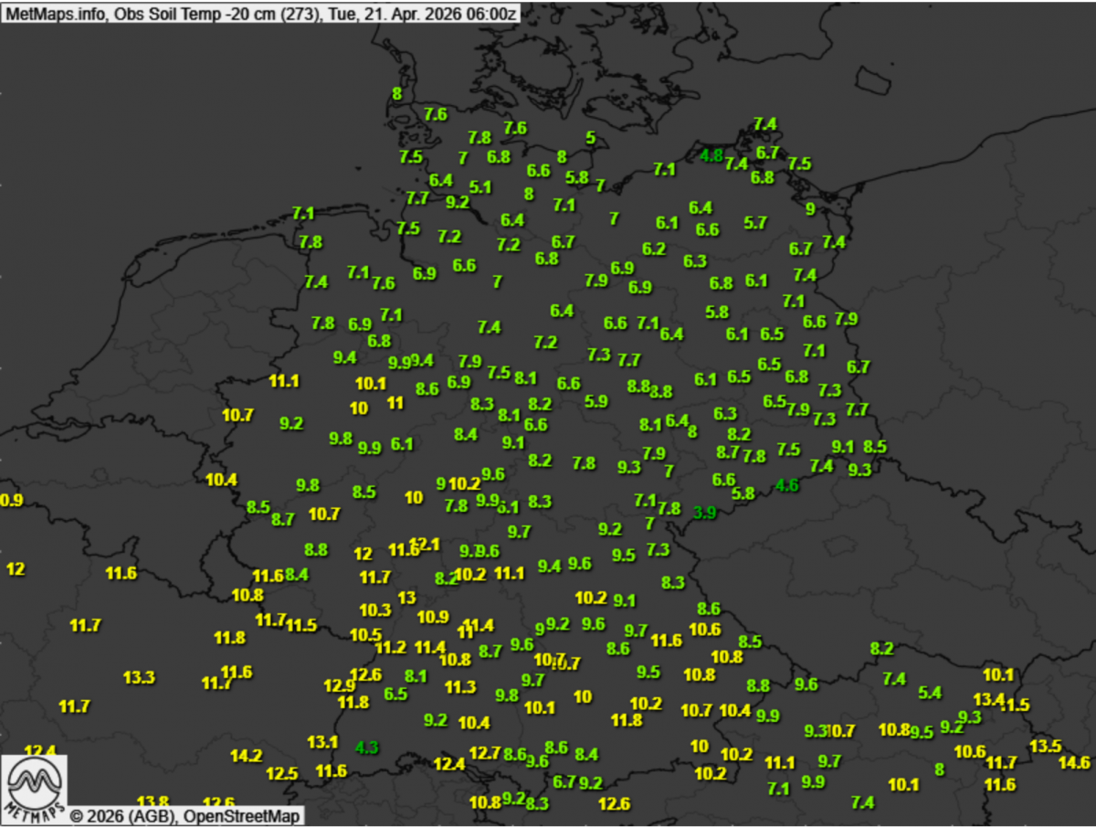1096x827 pixels.
Task: Click the yellow 13.5 station label
Action: pyautogui.click(x=1045, y=746)
